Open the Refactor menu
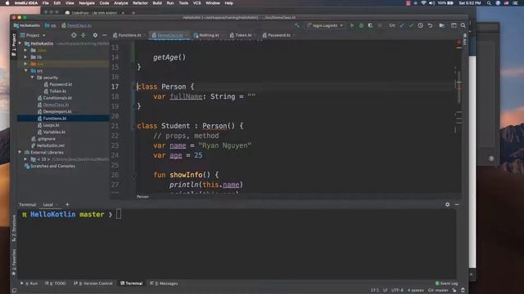Screen dimensions: 524x294 pyautogui.click(x=140, y=3)
